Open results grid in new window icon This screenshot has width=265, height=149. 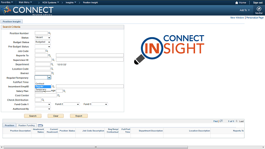pos(221,121)
